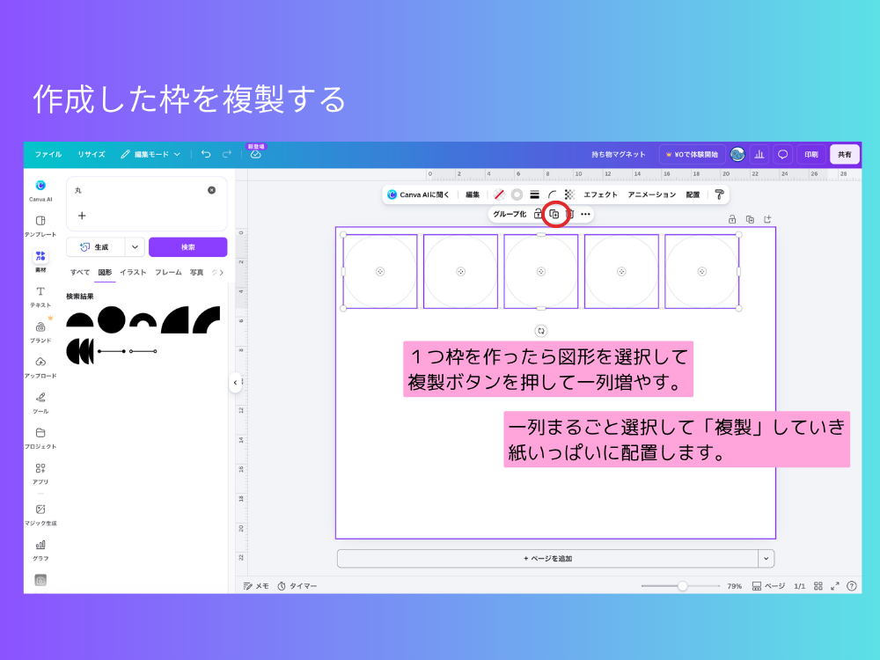
Task: Switch to the 写真 tab
Action: tap(196, 272)
